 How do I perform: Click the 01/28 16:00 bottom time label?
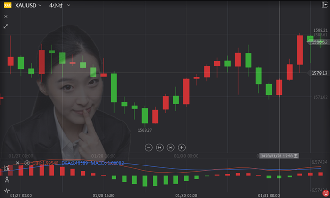tap(104, 196)
